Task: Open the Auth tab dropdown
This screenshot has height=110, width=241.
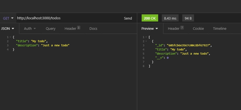Action: (30, 28)
